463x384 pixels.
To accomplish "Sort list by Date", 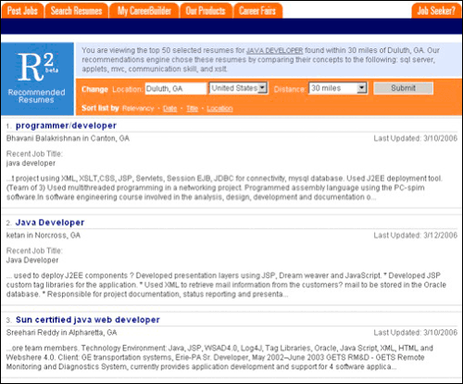I will click(x=169, y=109).
